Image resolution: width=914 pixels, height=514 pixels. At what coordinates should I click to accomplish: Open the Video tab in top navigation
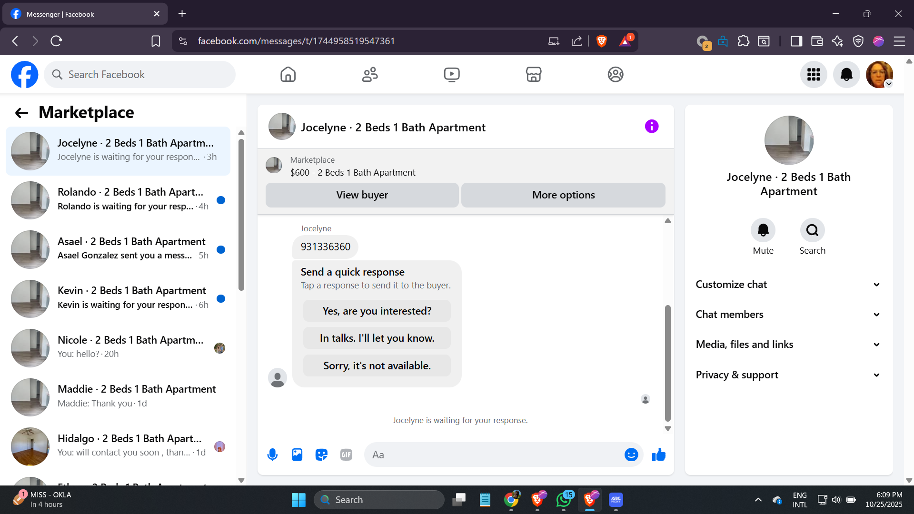(451, 74)
